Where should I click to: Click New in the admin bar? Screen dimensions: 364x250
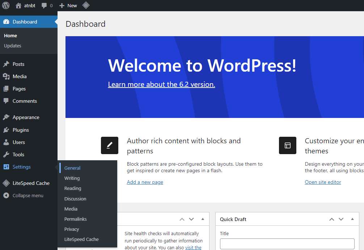[72, 5]
